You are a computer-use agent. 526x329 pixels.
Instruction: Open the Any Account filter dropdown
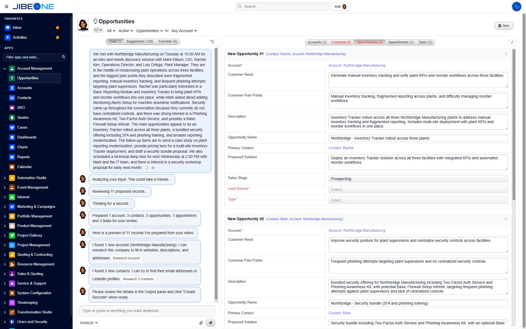point(184,31)
